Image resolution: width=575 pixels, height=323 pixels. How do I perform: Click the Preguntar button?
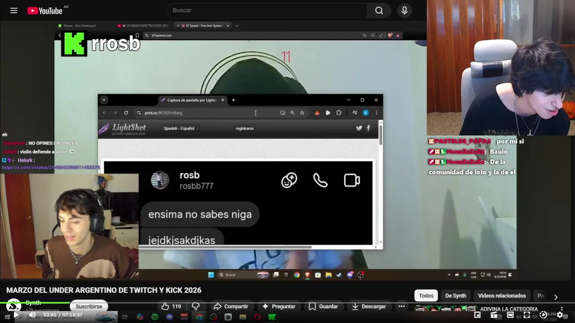[x=278, y=306]
